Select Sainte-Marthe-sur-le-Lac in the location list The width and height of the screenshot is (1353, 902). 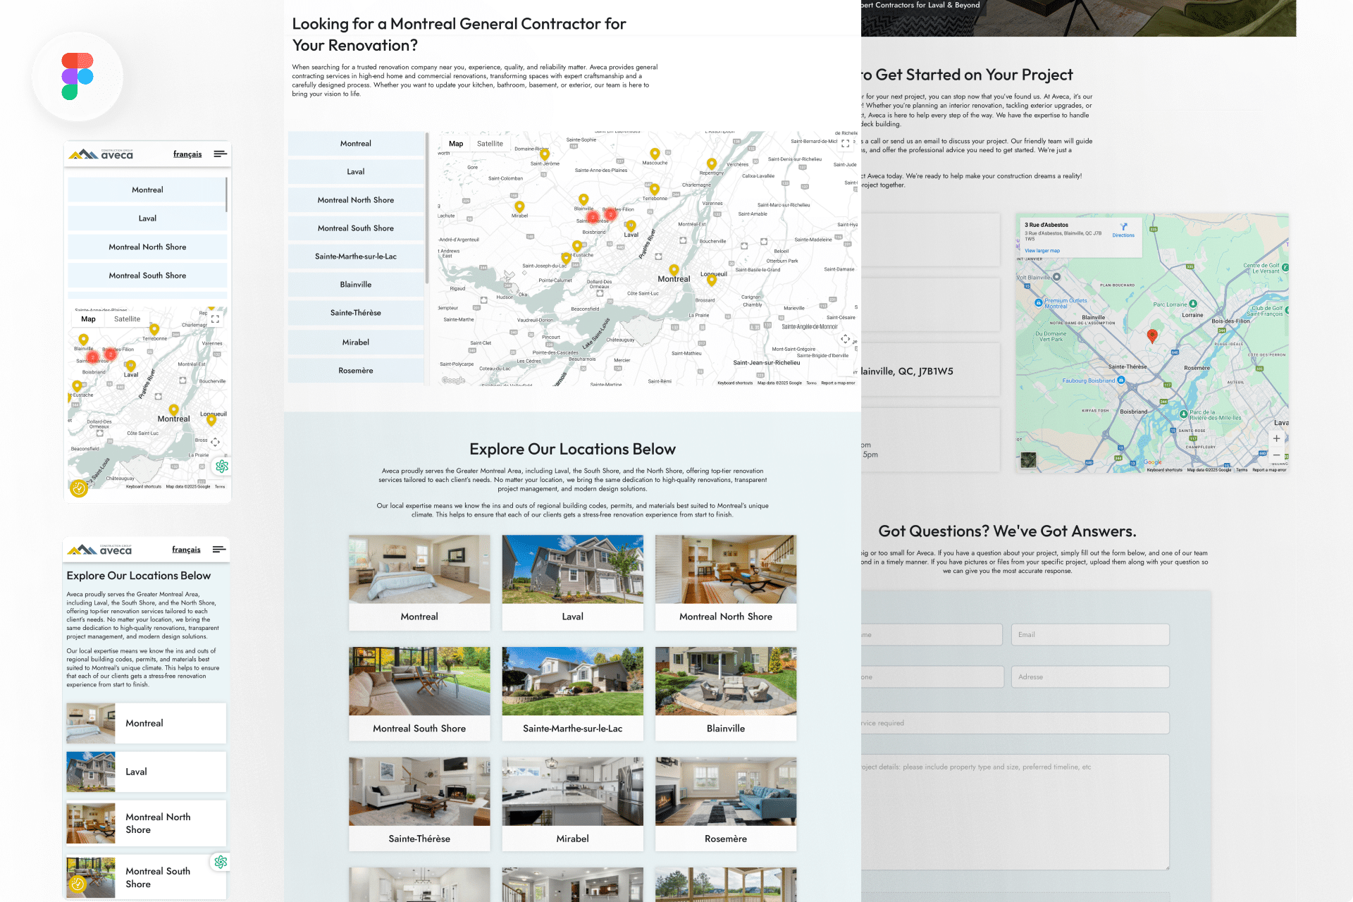click(355, 257)
